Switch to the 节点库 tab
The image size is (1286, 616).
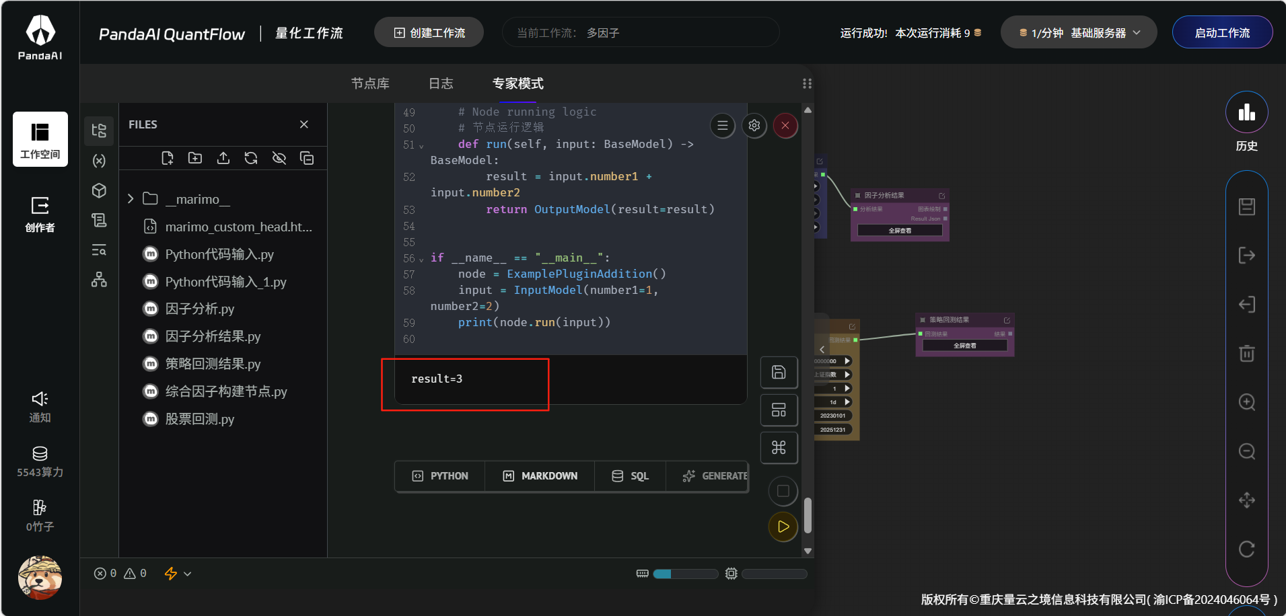click(370, 83)
